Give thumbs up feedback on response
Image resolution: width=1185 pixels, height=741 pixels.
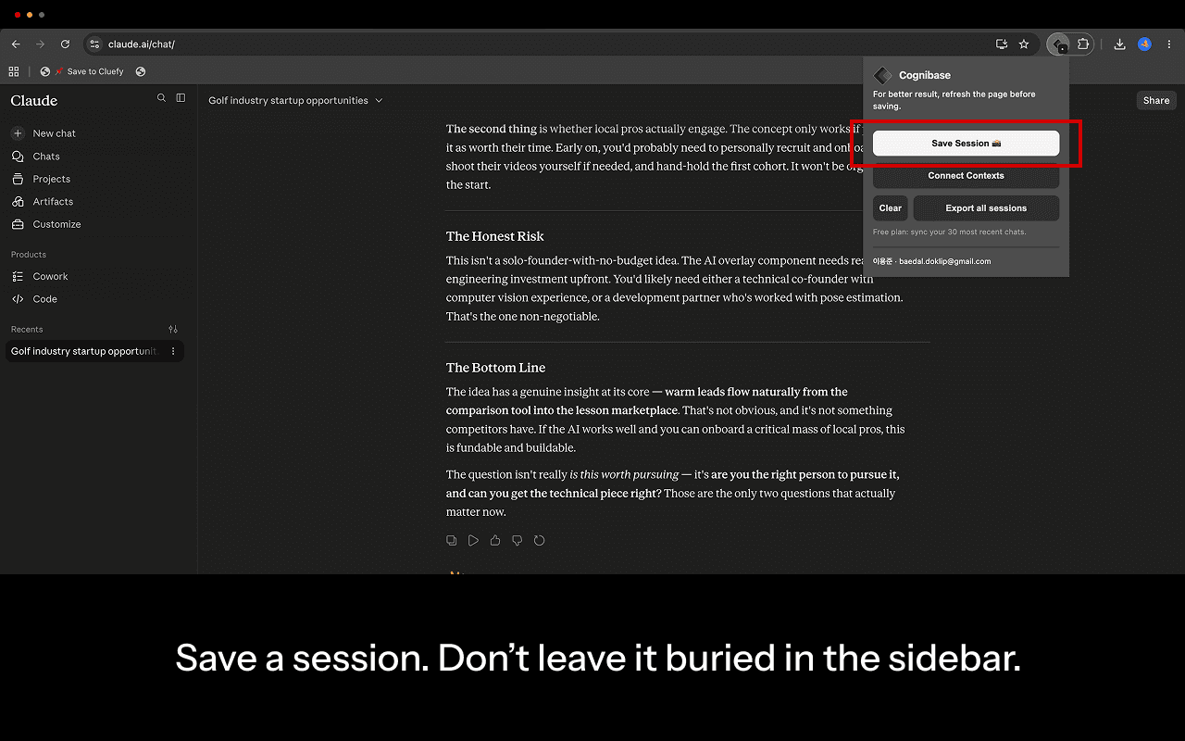pyautogui.click(x=495, y=540)
